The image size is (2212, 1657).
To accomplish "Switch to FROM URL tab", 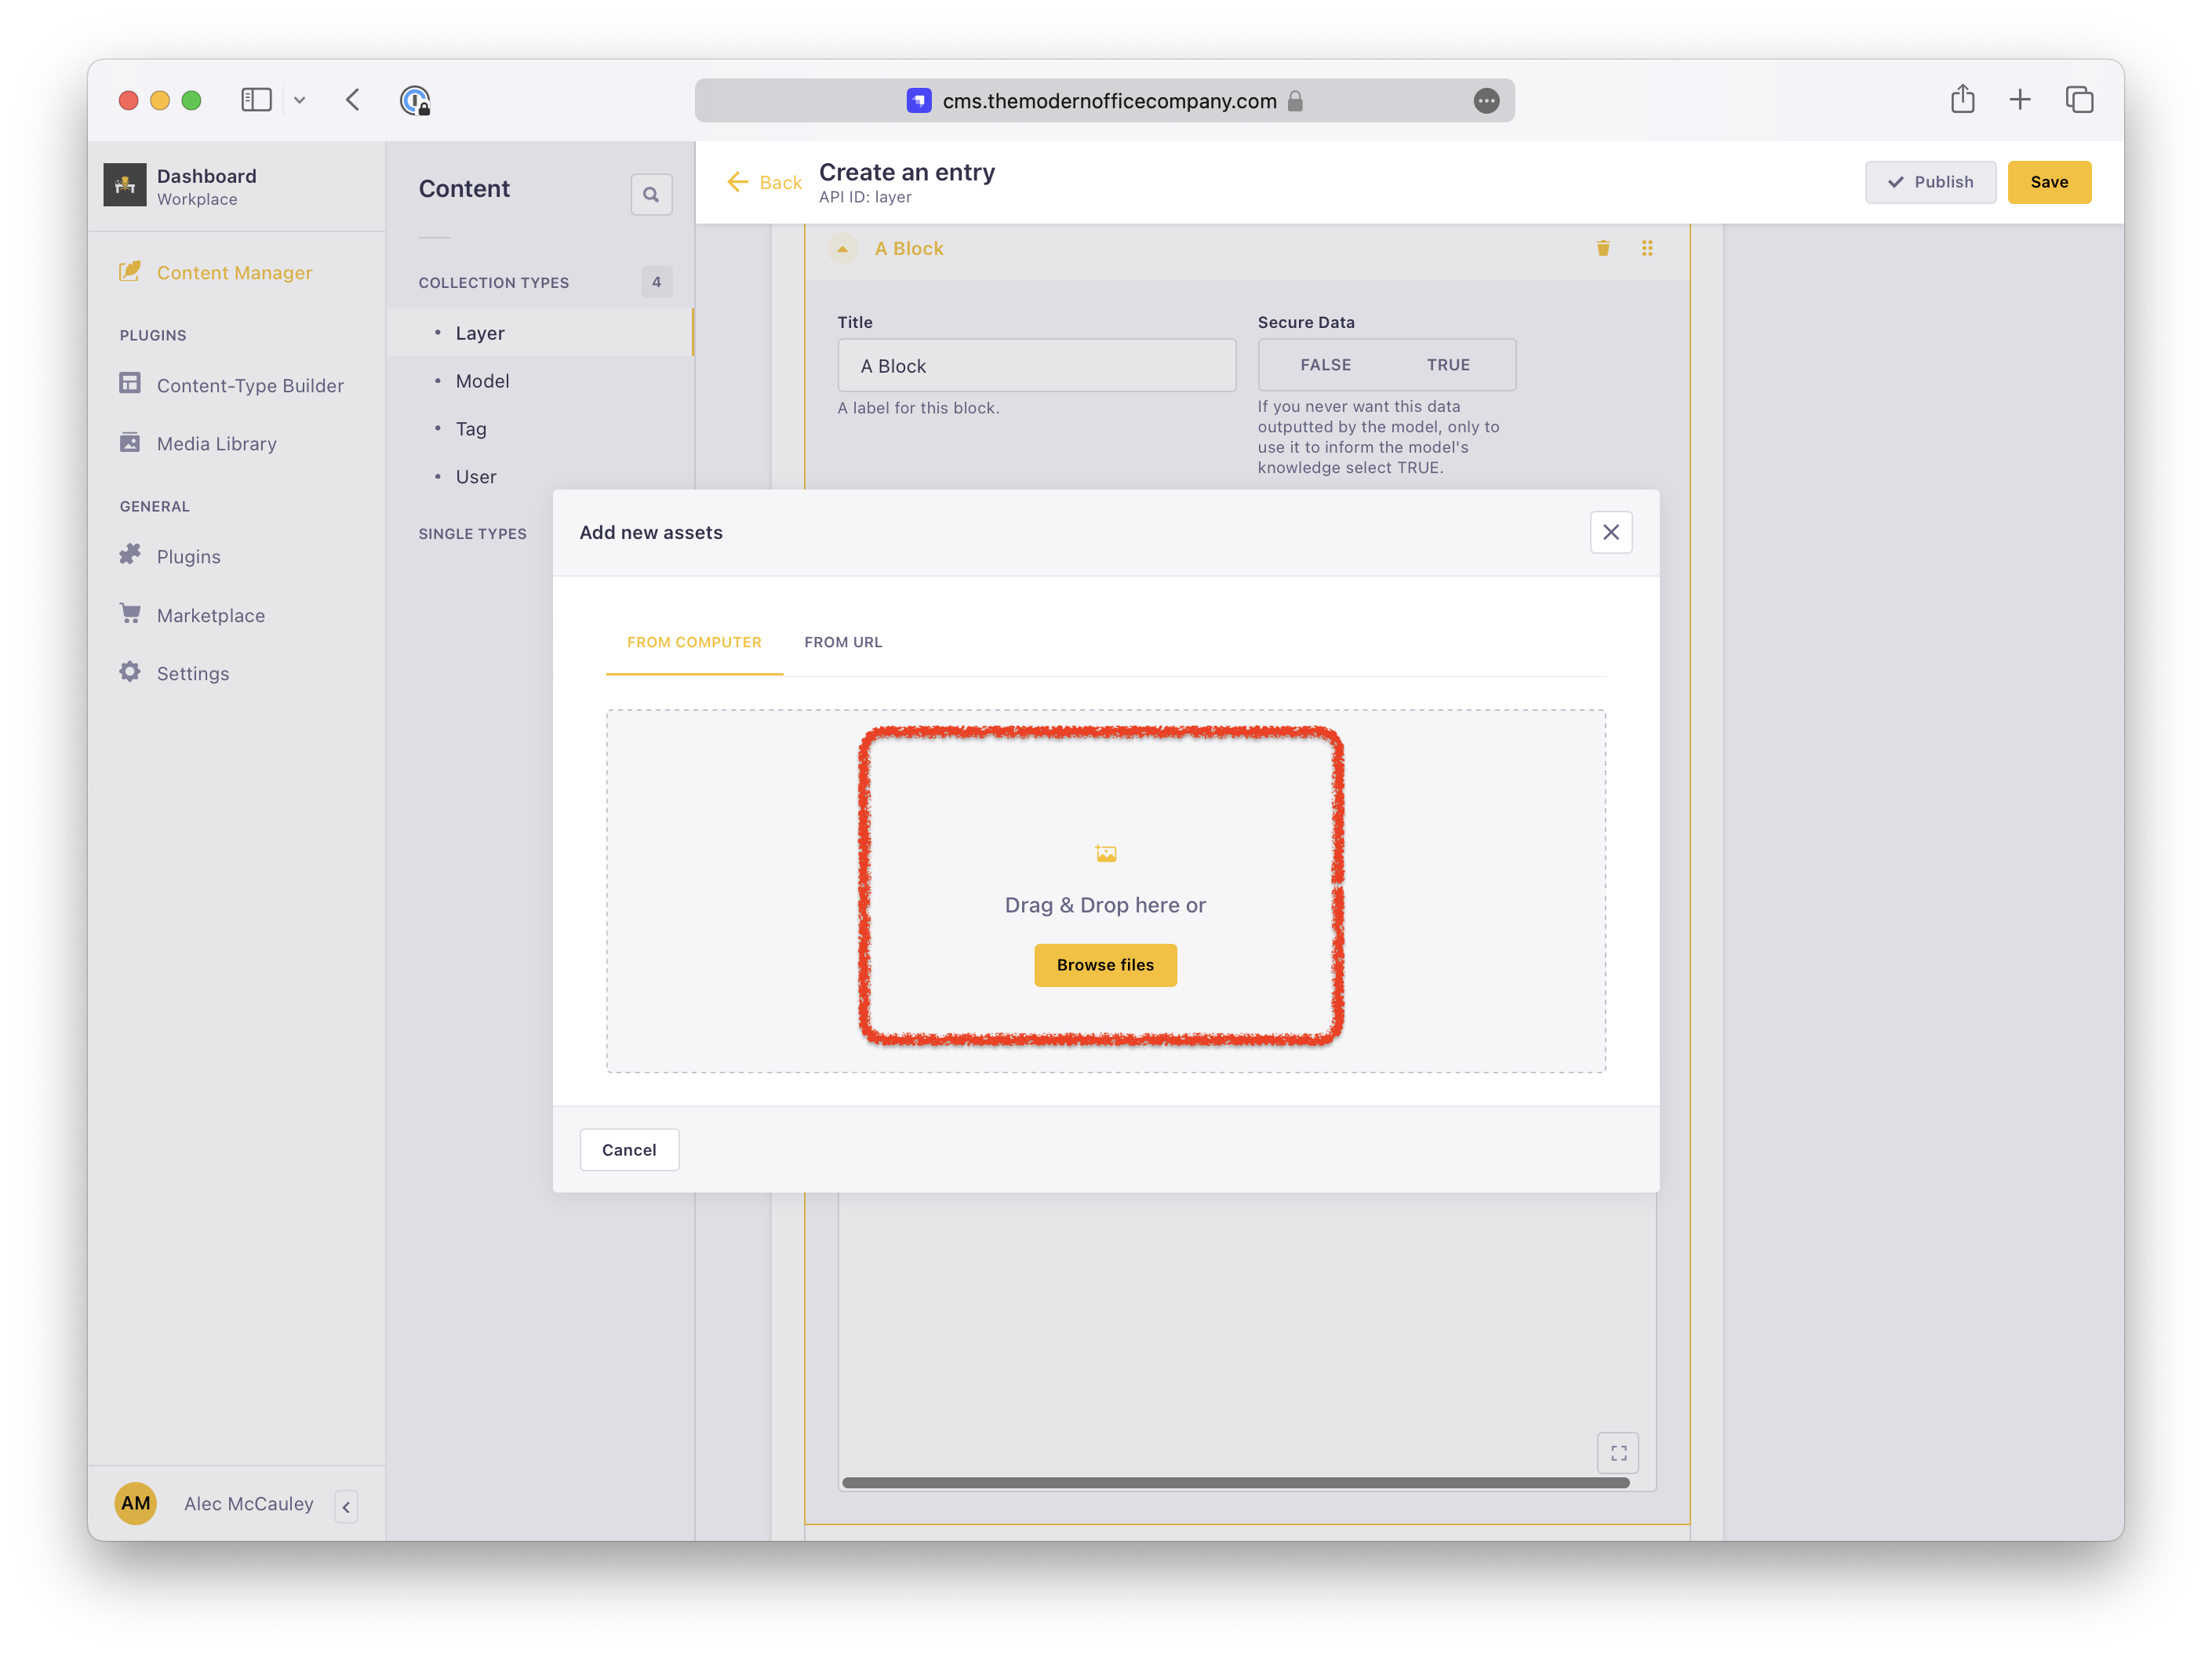I will (843, 642).
